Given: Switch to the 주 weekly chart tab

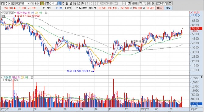Looking at the screenshot, I should click(63, 3).
